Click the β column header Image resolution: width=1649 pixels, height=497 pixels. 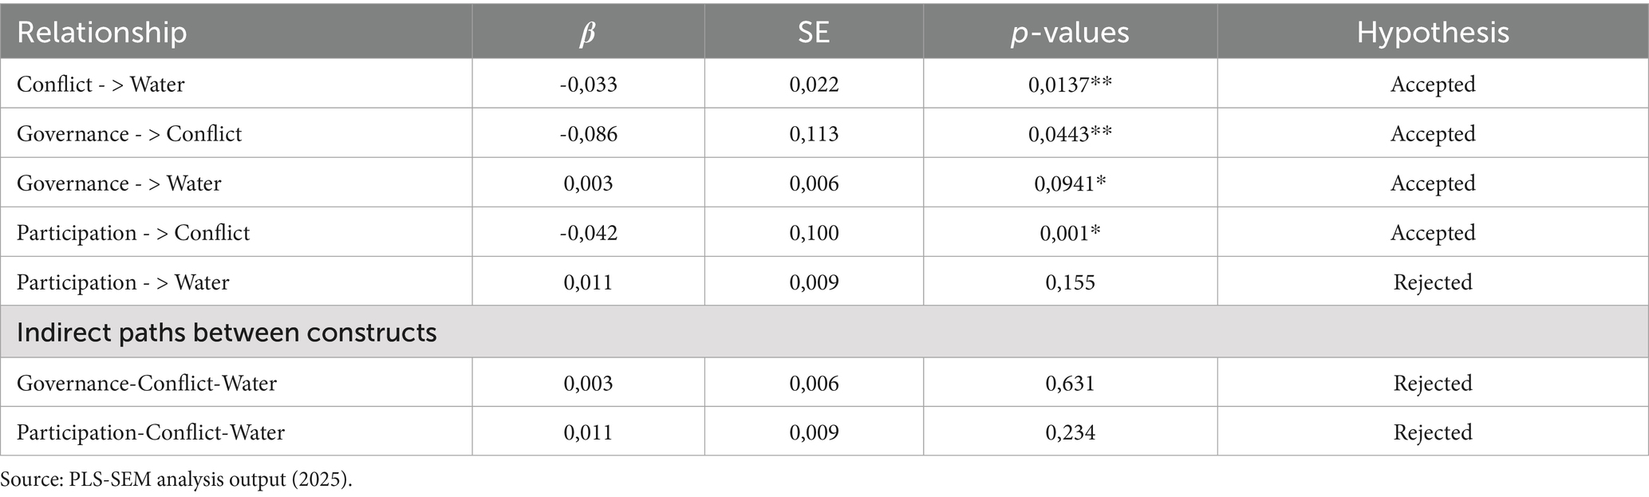(588, 33)
